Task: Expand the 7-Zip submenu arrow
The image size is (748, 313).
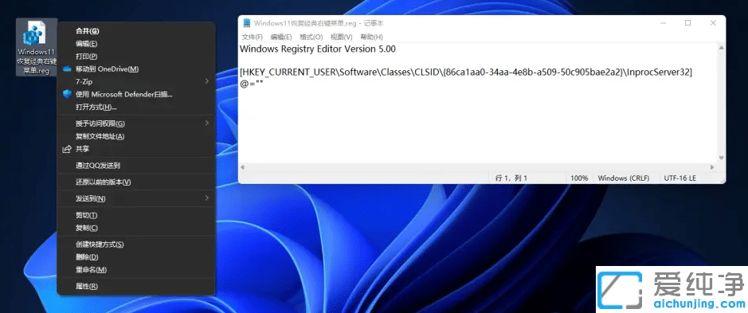Action: click(x=207, y=81)
